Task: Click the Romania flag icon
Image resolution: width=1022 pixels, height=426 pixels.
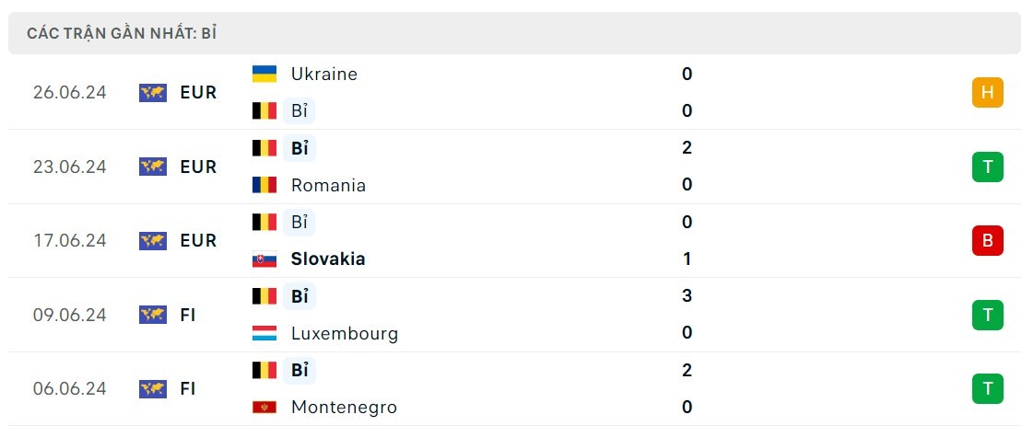Action: point(264,185)
